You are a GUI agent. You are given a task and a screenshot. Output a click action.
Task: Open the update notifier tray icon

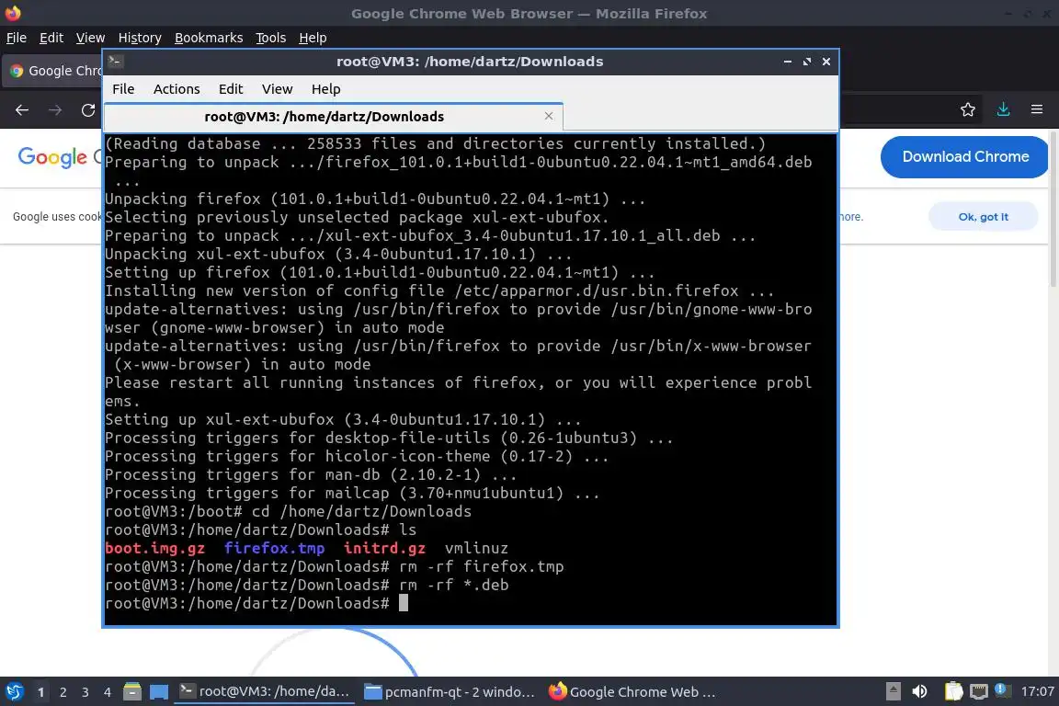tap(1003, 690)
